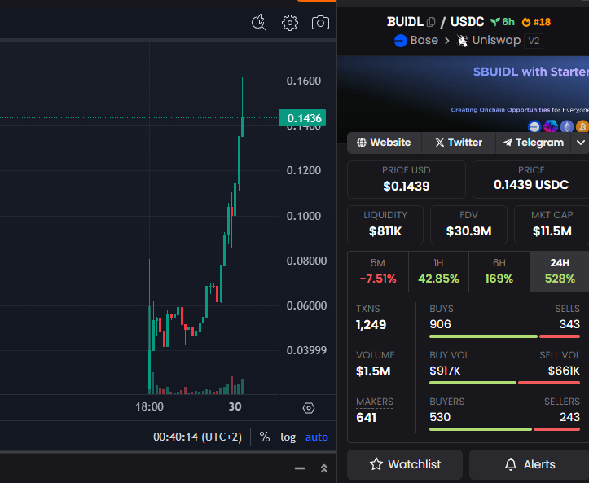The width and height of the screenshot is (589, 483).
Task: Click the buys versus sells ratio bar
Action: pyautogui.click(x=504, y=336)
